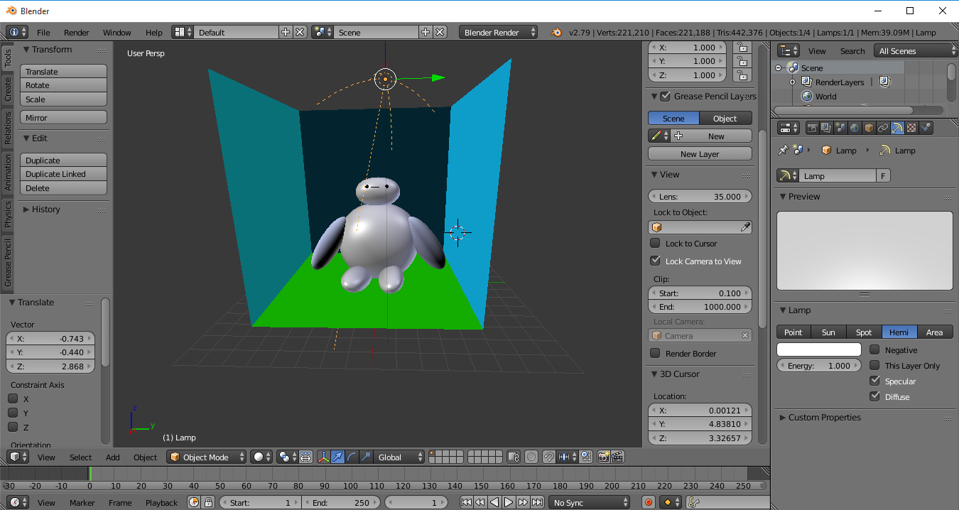The image size is (959, 510).
Task: Select the Sun lamp type
Action: (x=828, y=332)
